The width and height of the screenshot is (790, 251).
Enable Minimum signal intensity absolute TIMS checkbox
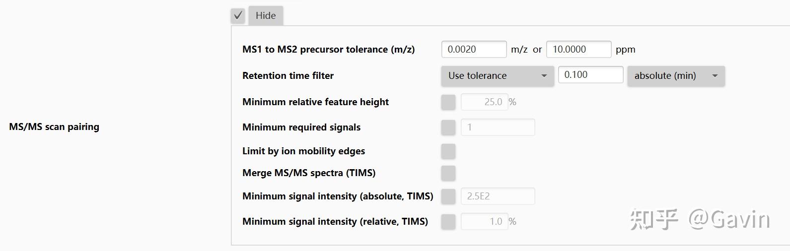pyautogui.click(x=448, y=196)
